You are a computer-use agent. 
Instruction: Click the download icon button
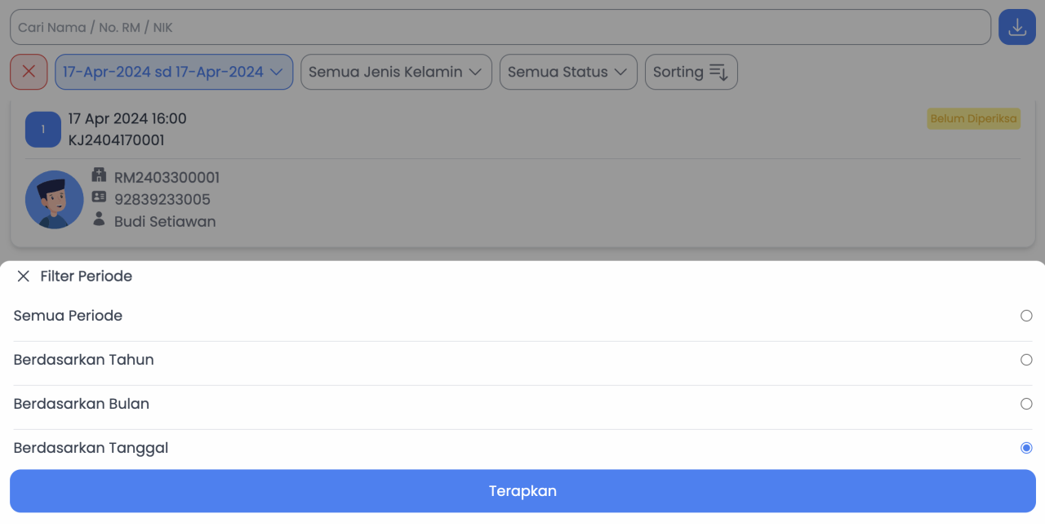coord(1016,27)
